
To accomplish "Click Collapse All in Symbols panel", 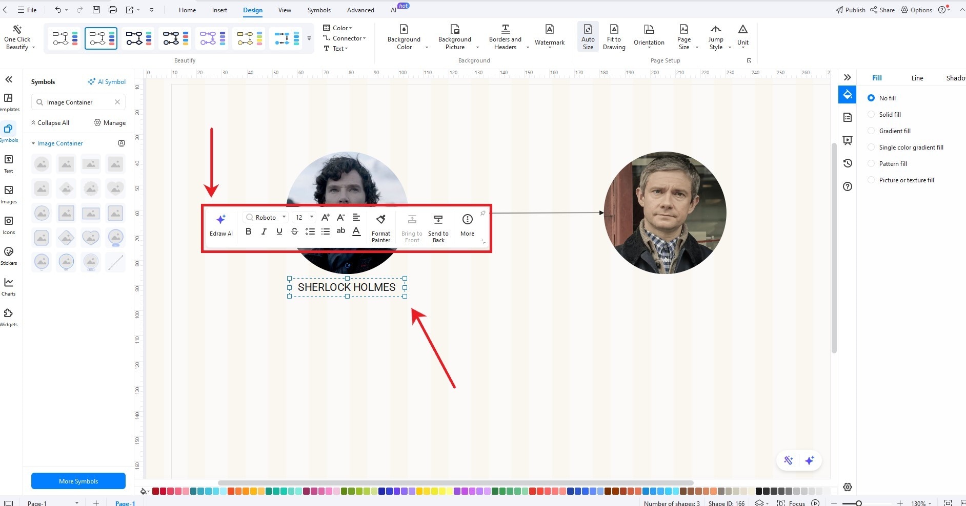I will point(50,122).
